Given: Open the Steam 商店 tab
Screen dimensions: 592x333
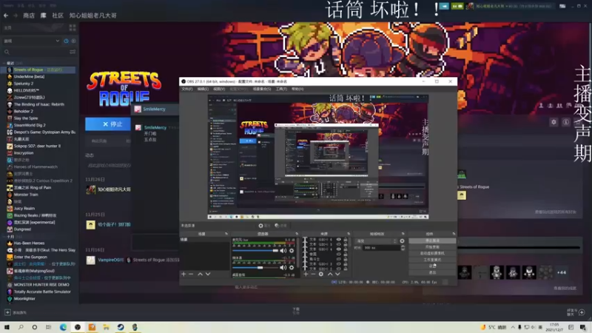Looking at the screenshot, I should 29,16.
